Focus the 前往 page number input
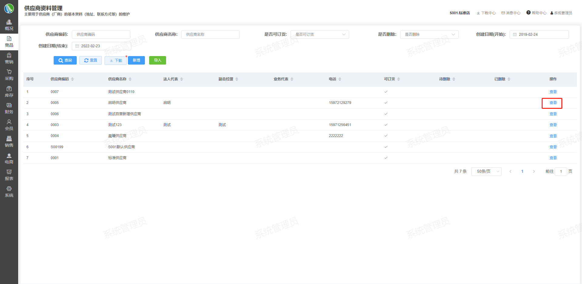This screenshot has height=284, width=582. pyautogui.click(x=561, y=172)
